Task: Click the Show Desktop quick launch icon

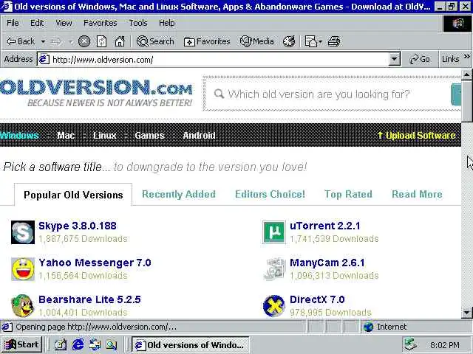Action: (x=61, y=344)
